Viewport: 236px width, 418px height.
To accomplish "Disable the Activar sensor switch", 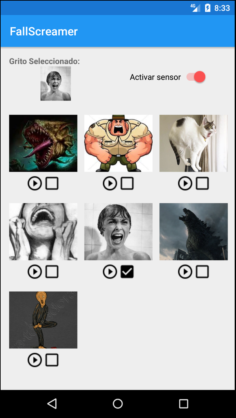I will pos(196,77).
